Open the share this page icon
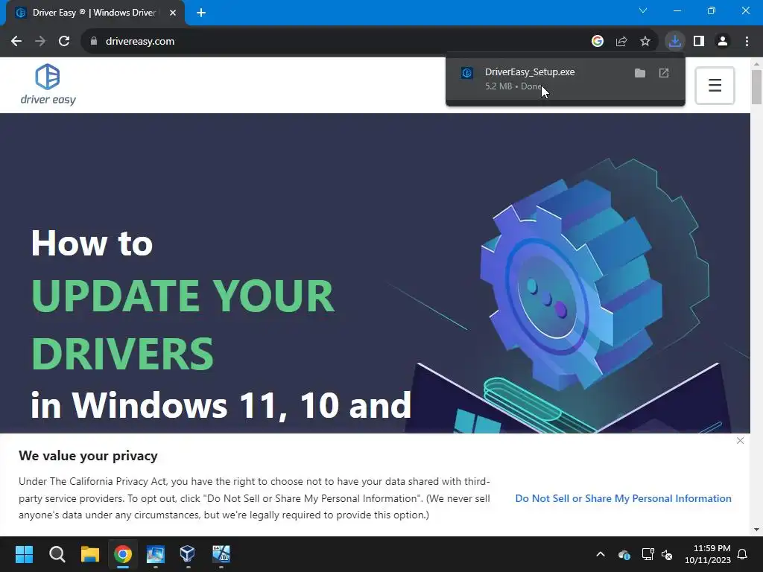This screenshot has width=763, height=572. (x=621, y=42)
